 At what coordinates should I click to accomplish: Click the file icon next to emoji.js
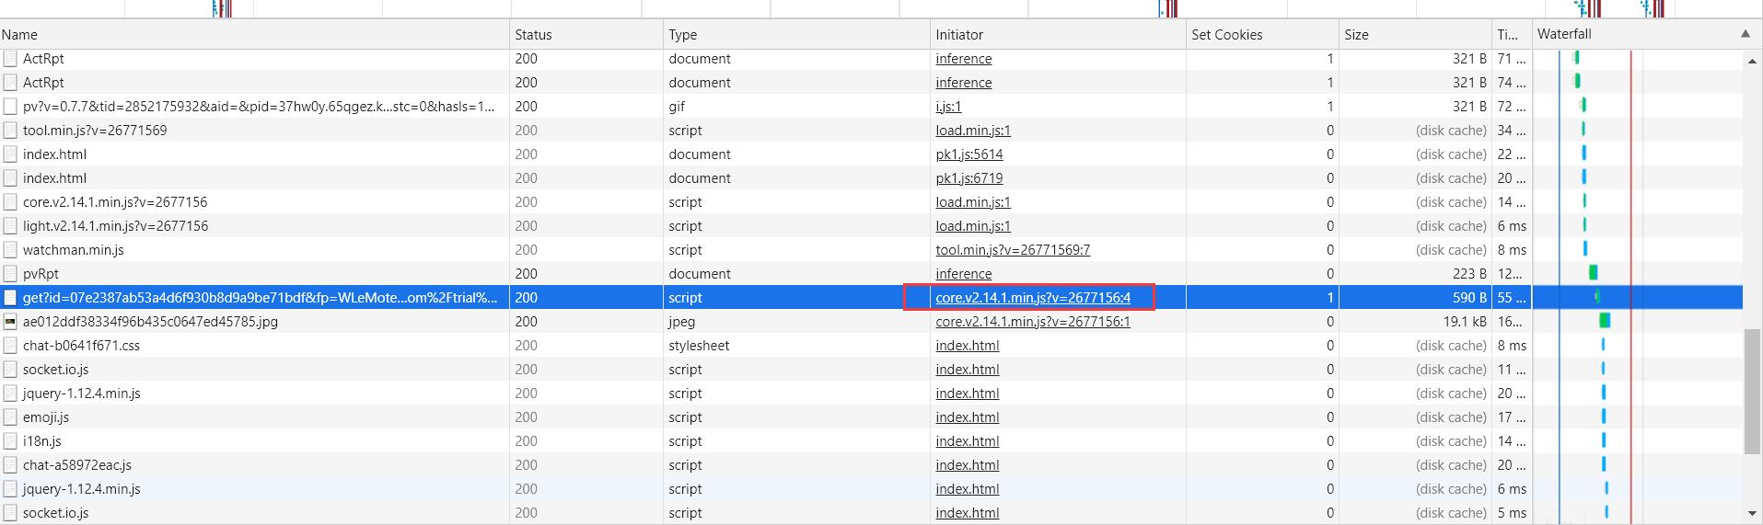click(10, 417)
